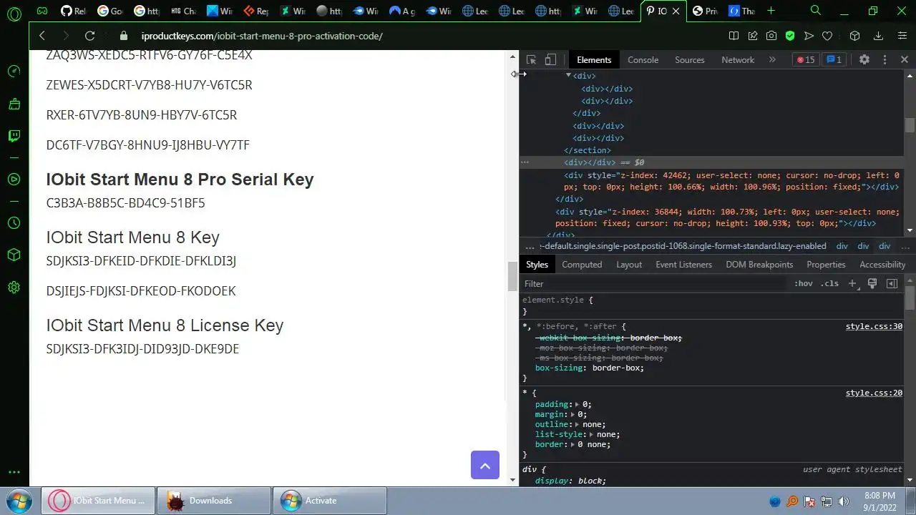Switch to the Console tab
Screen dimensions: 916x515
[643, 60]
